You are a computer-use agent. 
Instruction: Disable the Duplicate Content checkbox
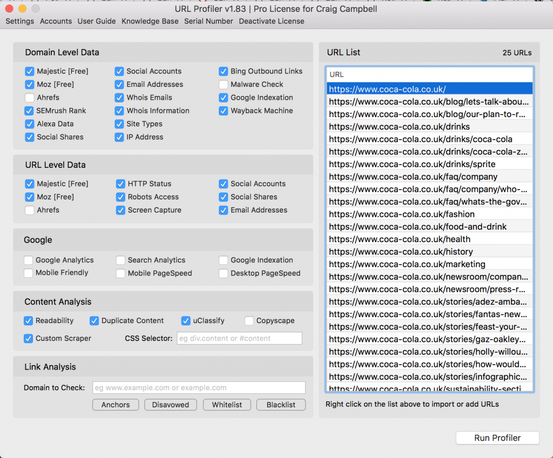click(94, 320)
